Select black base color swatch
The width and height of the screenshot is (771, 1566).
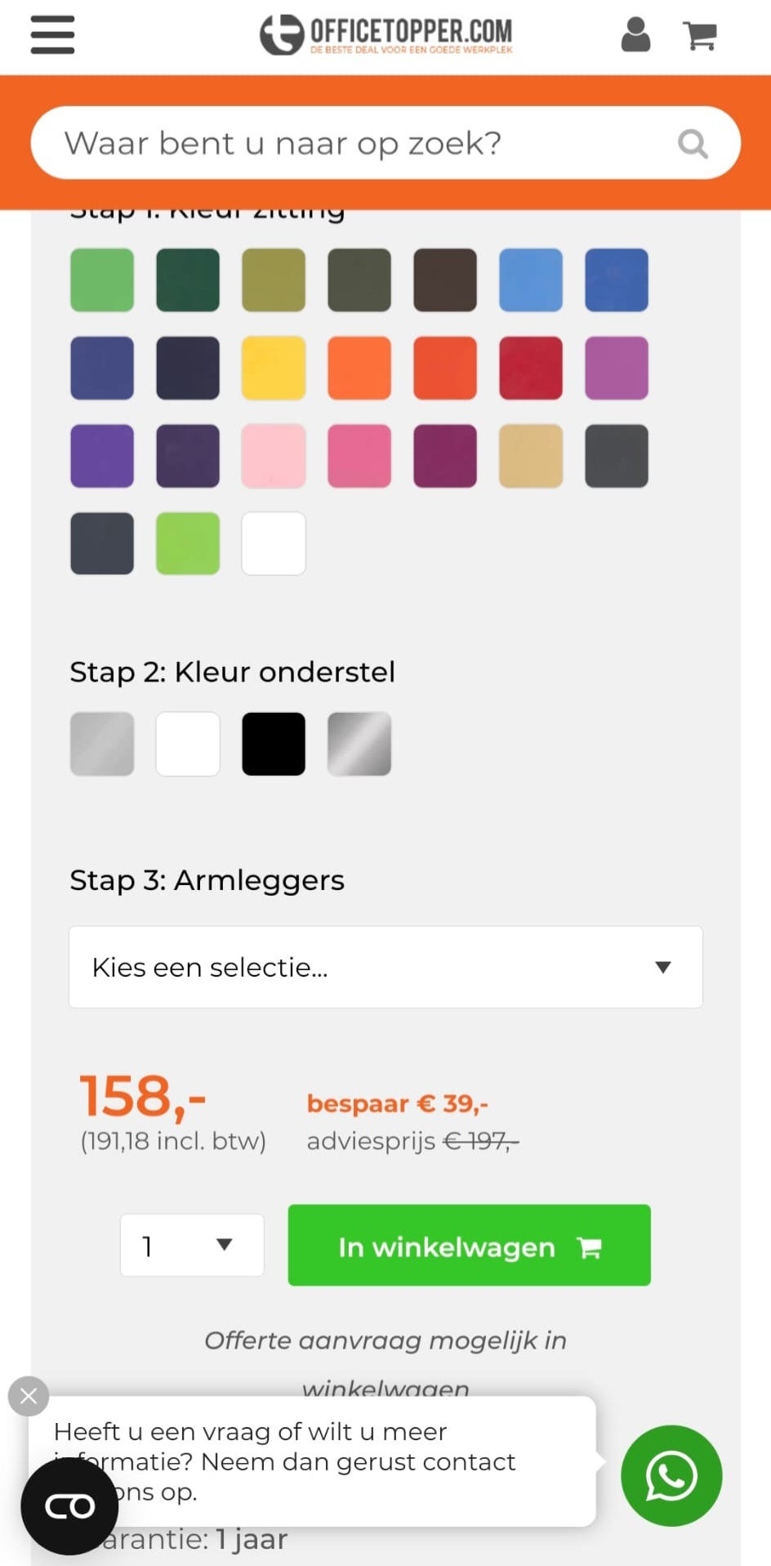pyautogui.click(x=274, y=744)
